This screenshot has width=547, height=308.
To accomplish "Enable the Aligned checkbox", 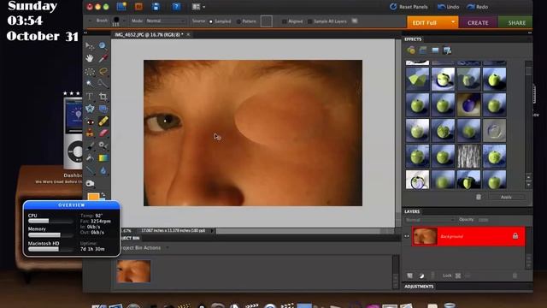I will coord(284,21).
